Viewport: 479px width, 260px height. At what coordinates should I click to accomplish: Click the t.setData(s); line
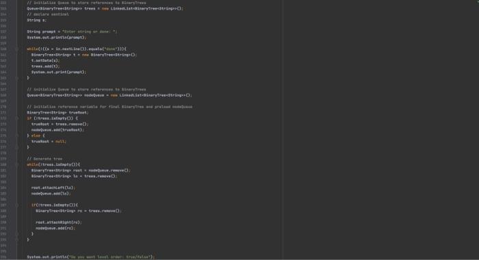[x=46, y=61]
